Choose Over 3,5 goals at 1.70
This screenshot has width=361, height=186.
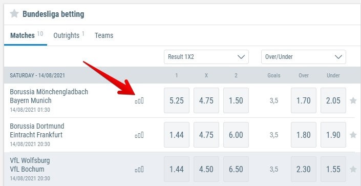pos(304,100)
